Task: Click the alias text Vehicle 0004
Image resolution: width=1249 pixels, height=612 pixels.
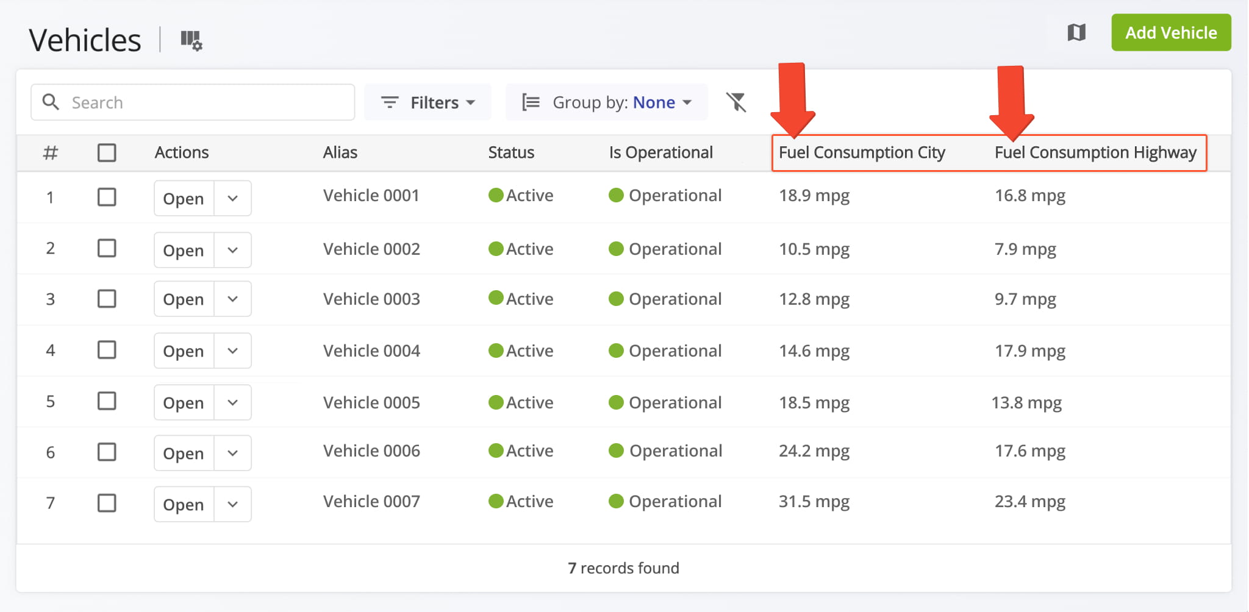Action: click(371, 350)
